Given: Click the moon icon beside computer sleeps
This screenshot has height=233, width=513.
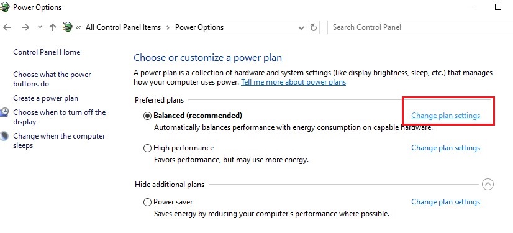Looking at the screenshot, I should [4, 136].
